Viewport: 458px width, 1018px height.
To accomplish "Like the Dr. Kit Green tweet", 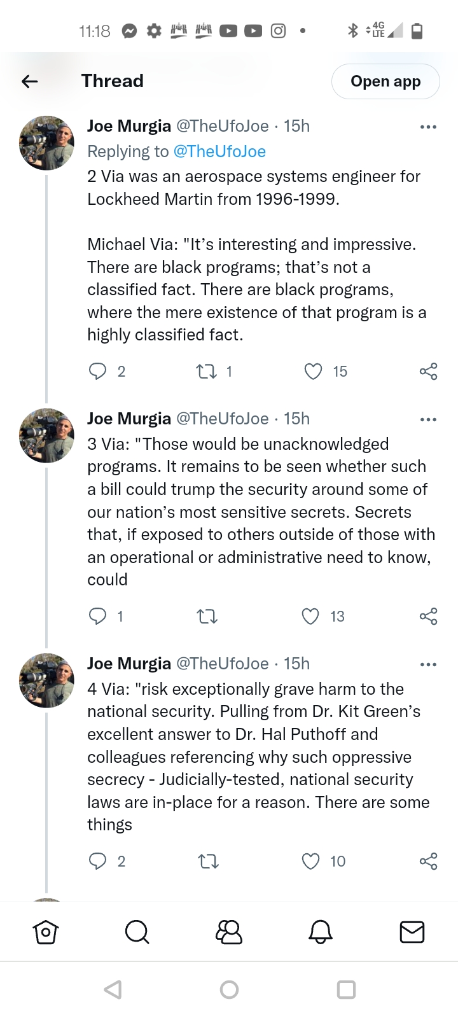I will [x=310, y=861].
